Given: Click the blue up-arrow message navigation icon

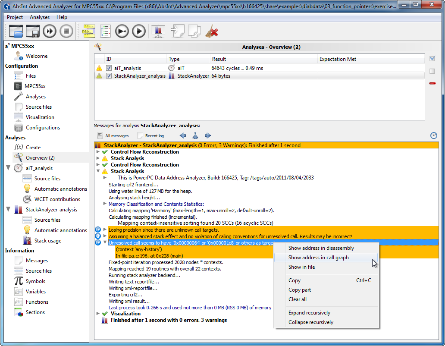Looking at the screenshot, I should [x=195, y=135].
